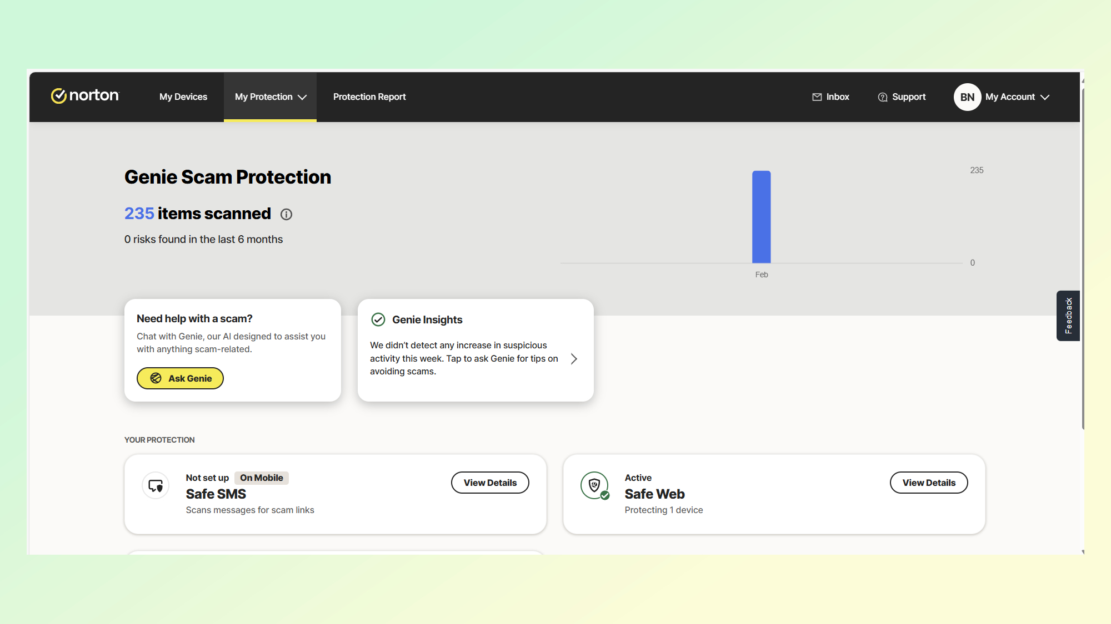Click 'Scans messages for scam links' text
Image resolution: width=1111 pixels, height=624 pixels.
click(250, 510)
